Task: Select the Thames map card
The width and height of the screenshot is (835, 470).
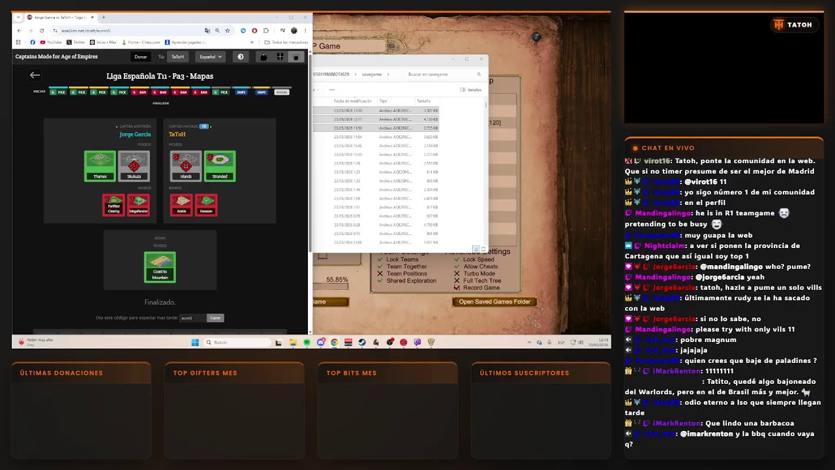Action: [100, 166]
